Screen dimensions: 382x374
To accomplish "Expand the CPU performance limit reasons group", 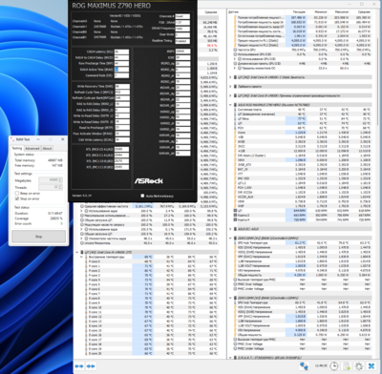I will click(230, 95).
